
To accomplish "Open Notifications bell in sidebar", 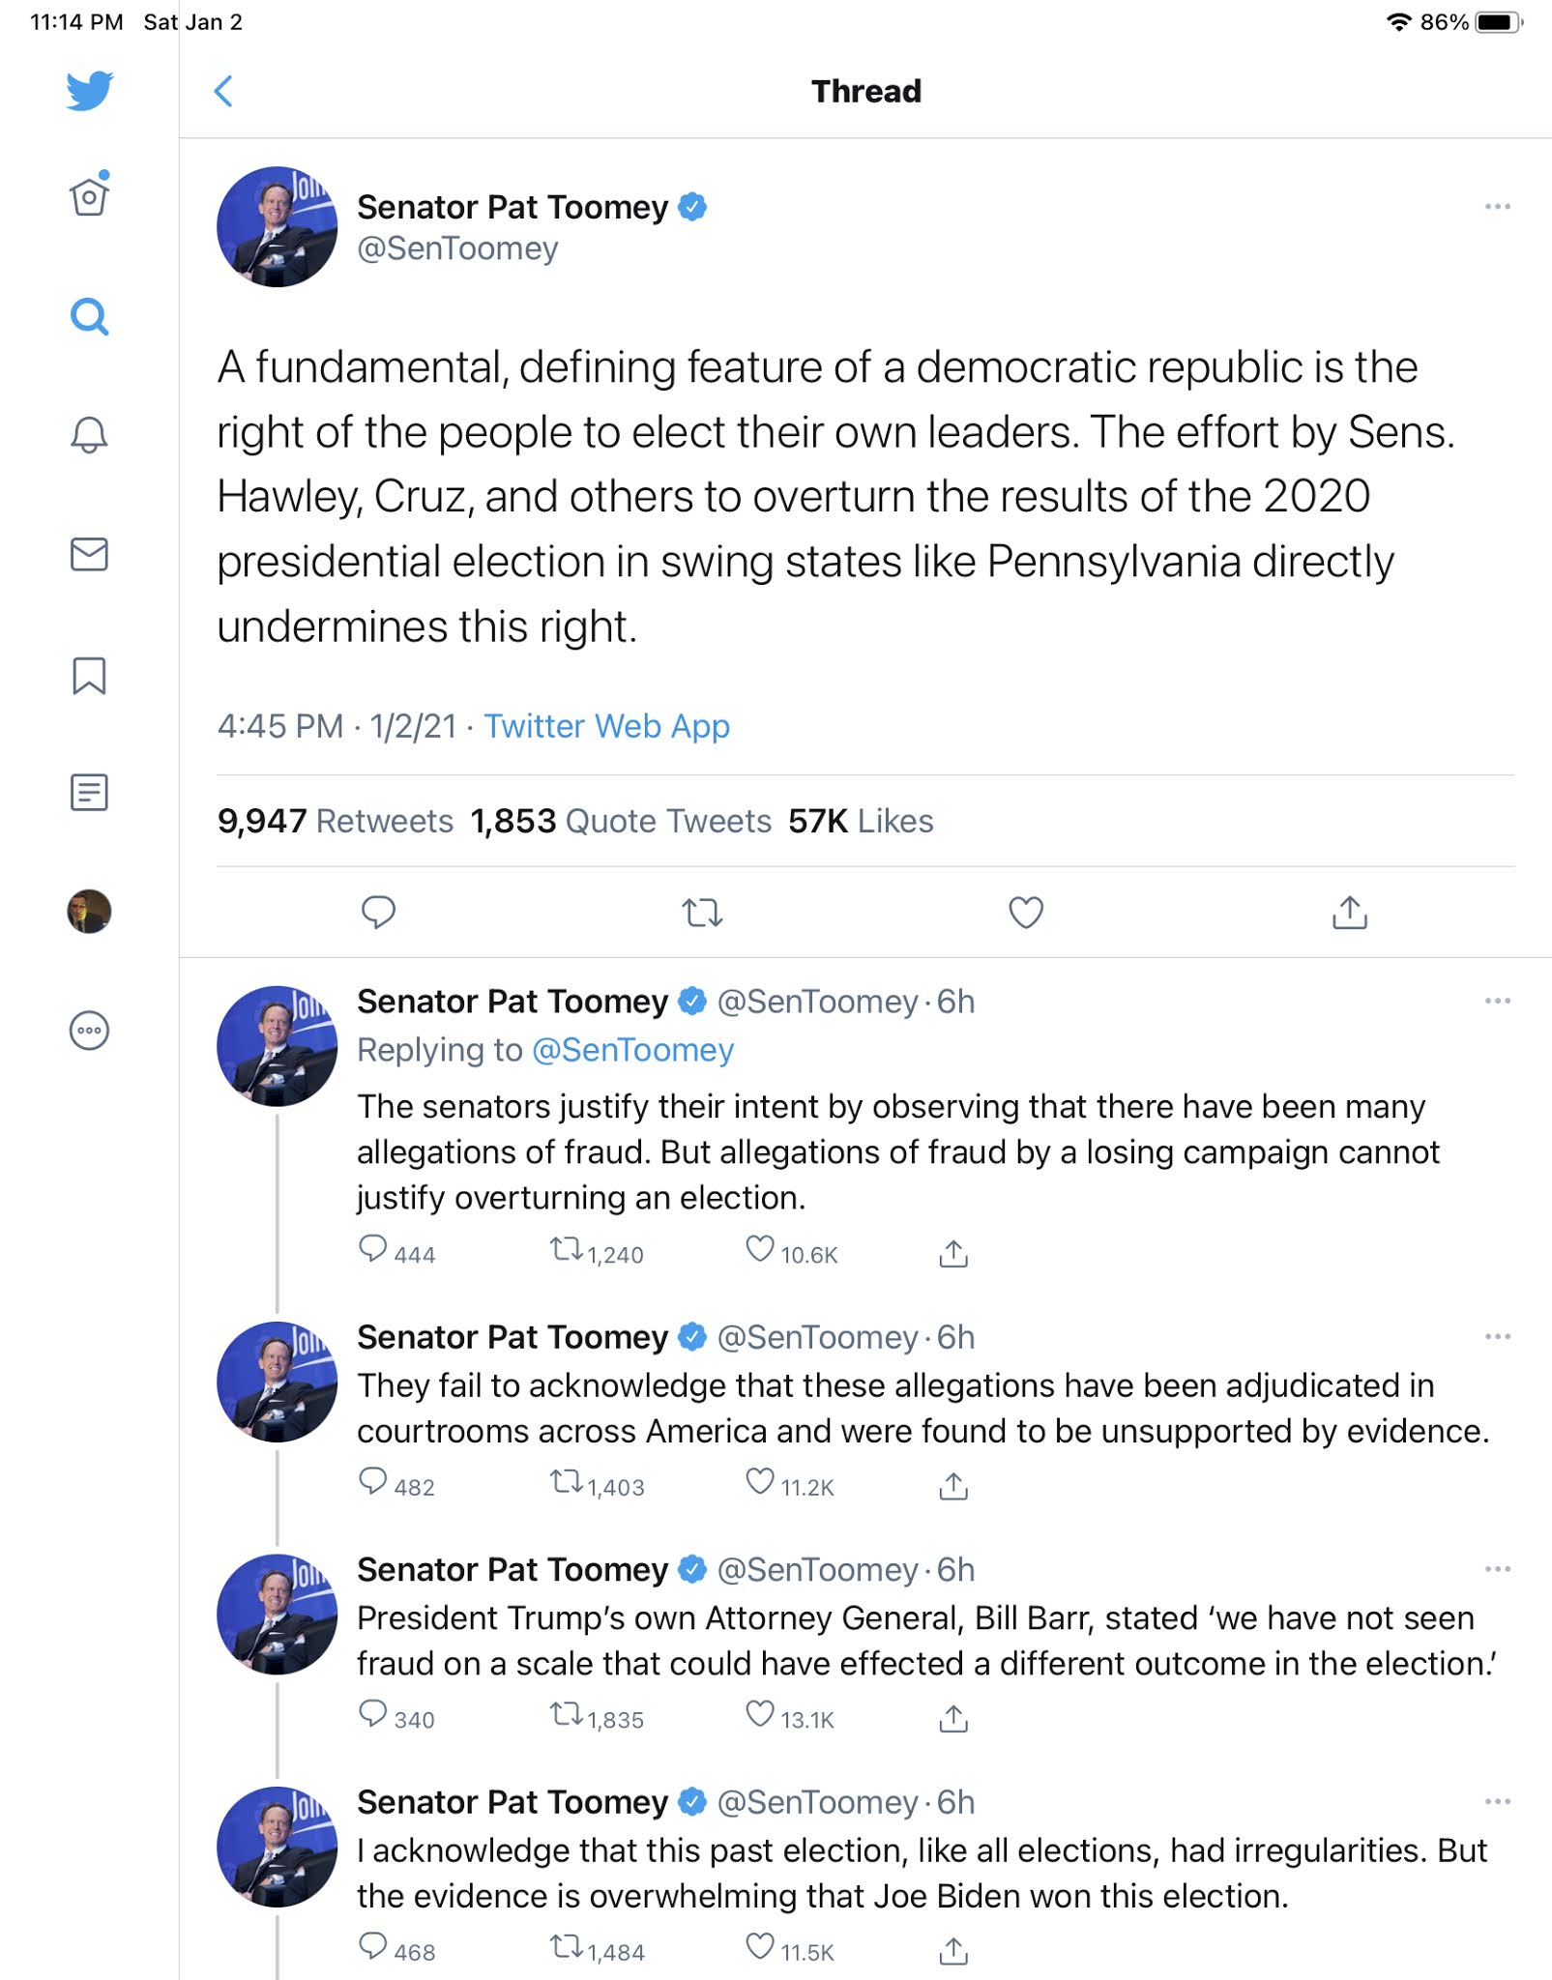I will coord(89,435).
